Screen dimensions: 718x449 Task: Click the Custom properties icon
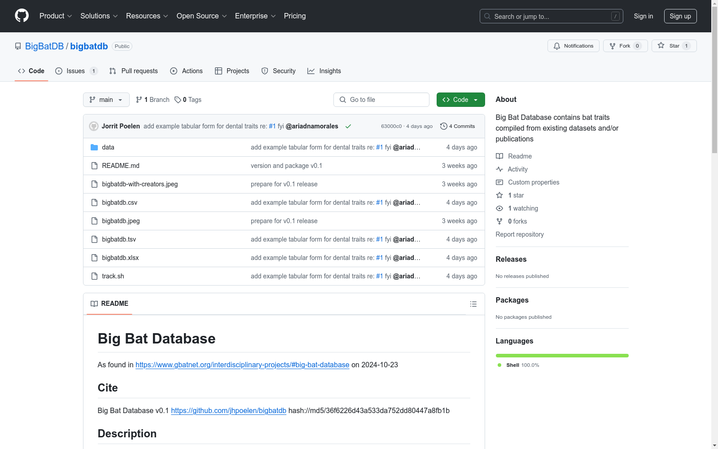click(x=499, y=182)
